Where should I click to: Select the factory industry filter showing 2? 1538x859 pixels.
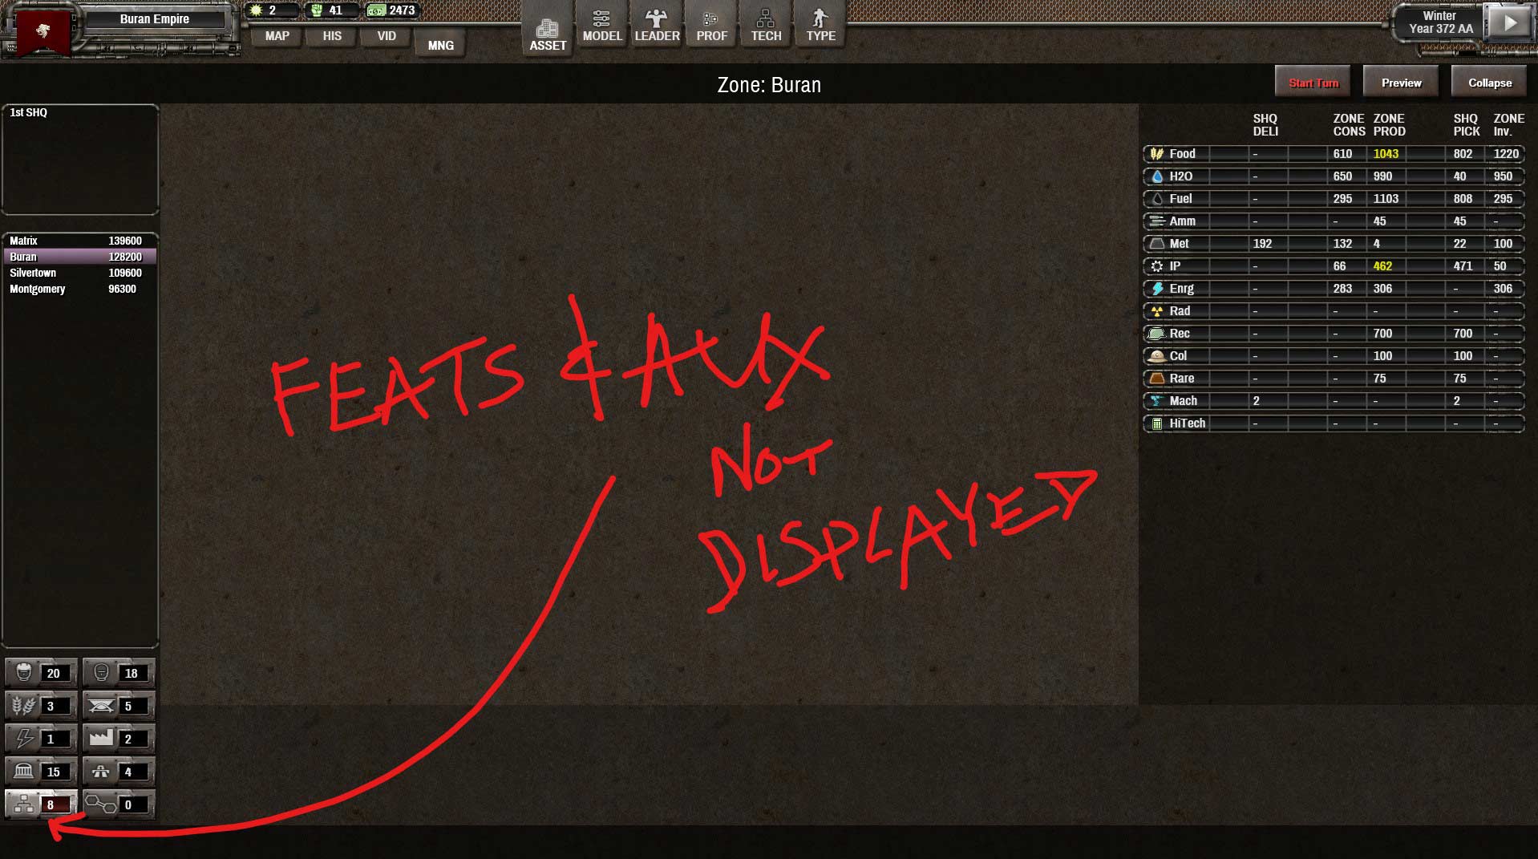[x=119, y=739]
